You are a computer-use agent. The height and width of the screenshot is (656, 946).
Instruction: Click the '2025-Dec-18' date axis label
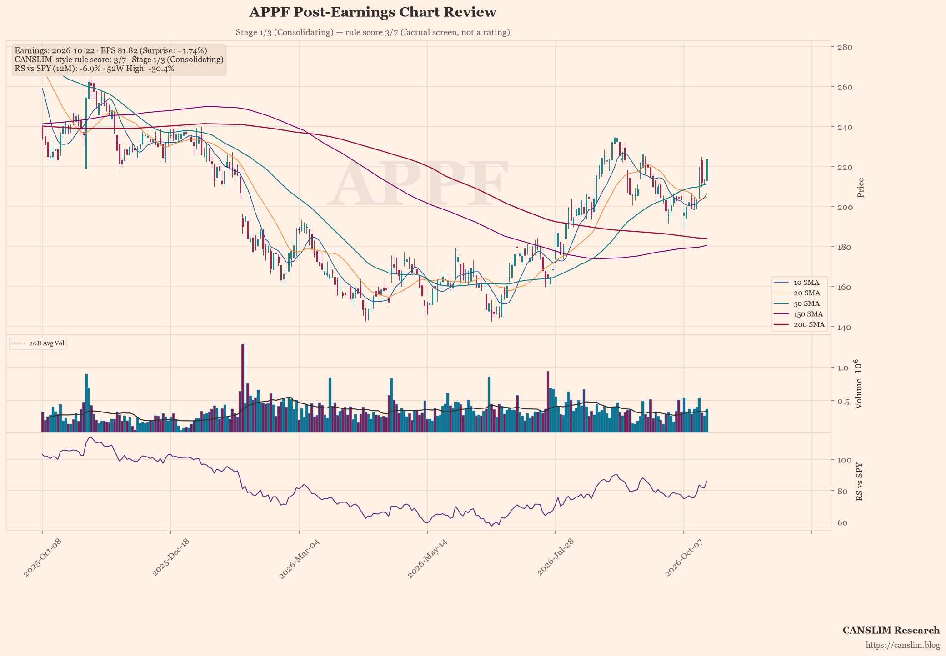point(170,558)
